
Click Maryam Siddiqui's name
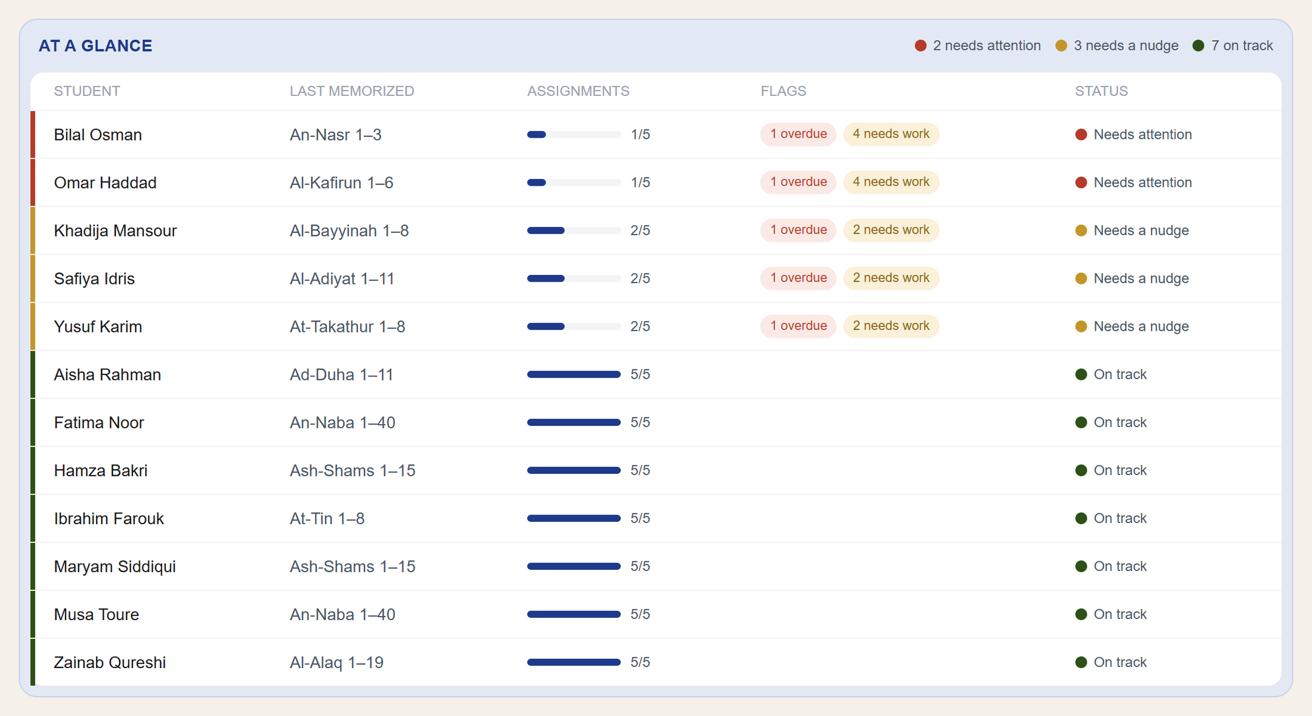pos(115,566)
